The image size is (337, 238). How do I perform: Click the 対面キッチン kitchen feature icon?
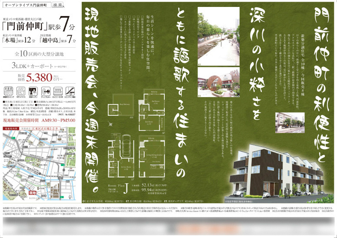(x=33, y=91)
